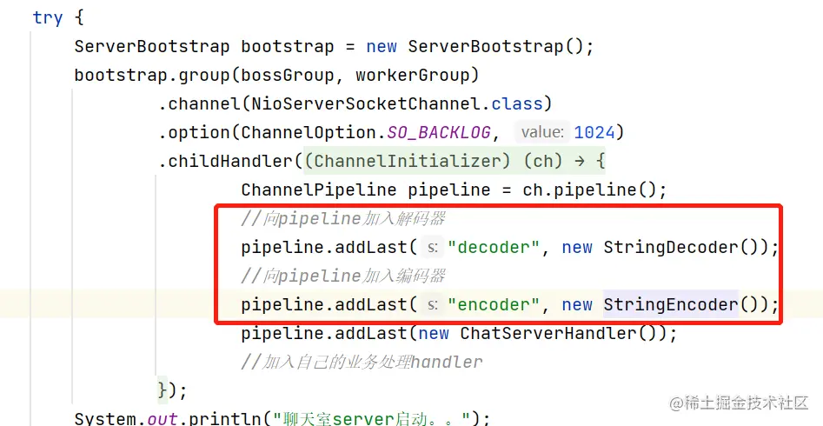The height and width of the screenshot is (426, 823).
Task: Click 'ServerBootstrap bootstrap' declaration text
Action: point(204,47)
